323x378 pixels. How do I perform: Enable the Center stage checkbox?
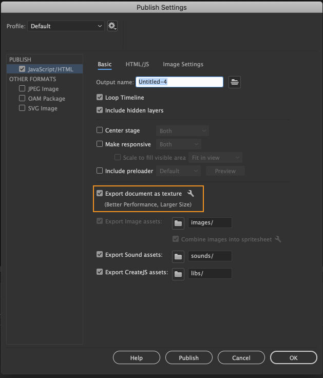click(x=100, y=130)
